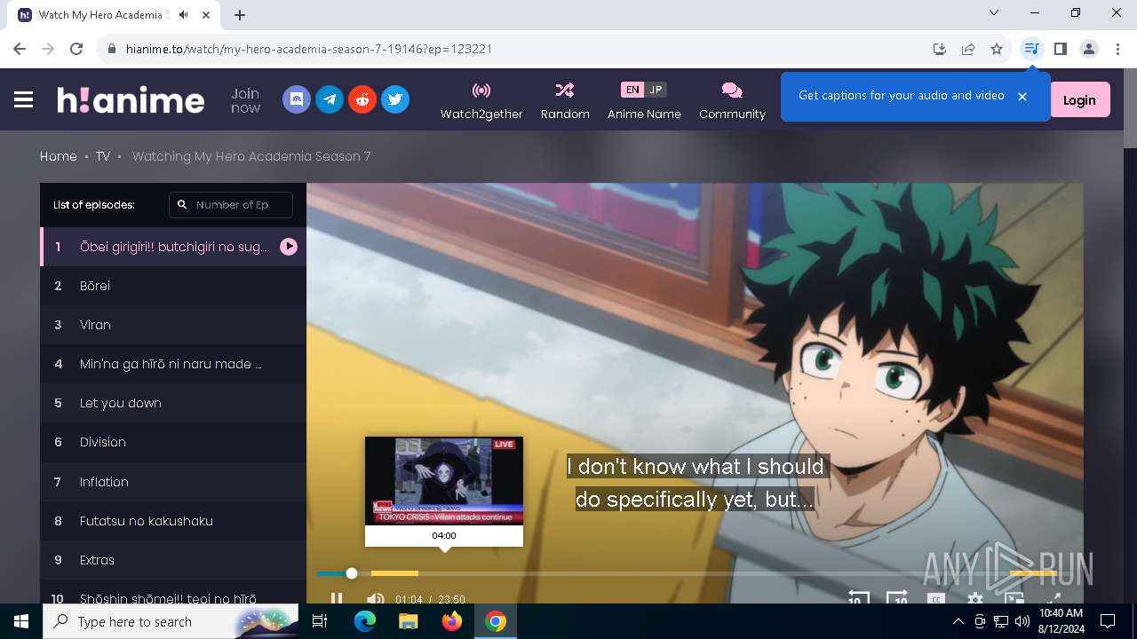The width and height of the screenshot is (1137, 639).
Task: Switch anime name language to EN
Action: (x=632, y=90)
